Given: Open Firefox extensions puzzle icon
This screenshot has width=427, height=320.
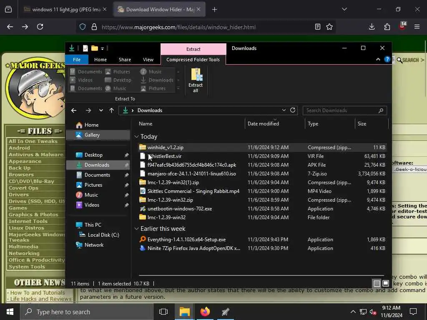Looking at the screenshot, I should click(387, 27).
